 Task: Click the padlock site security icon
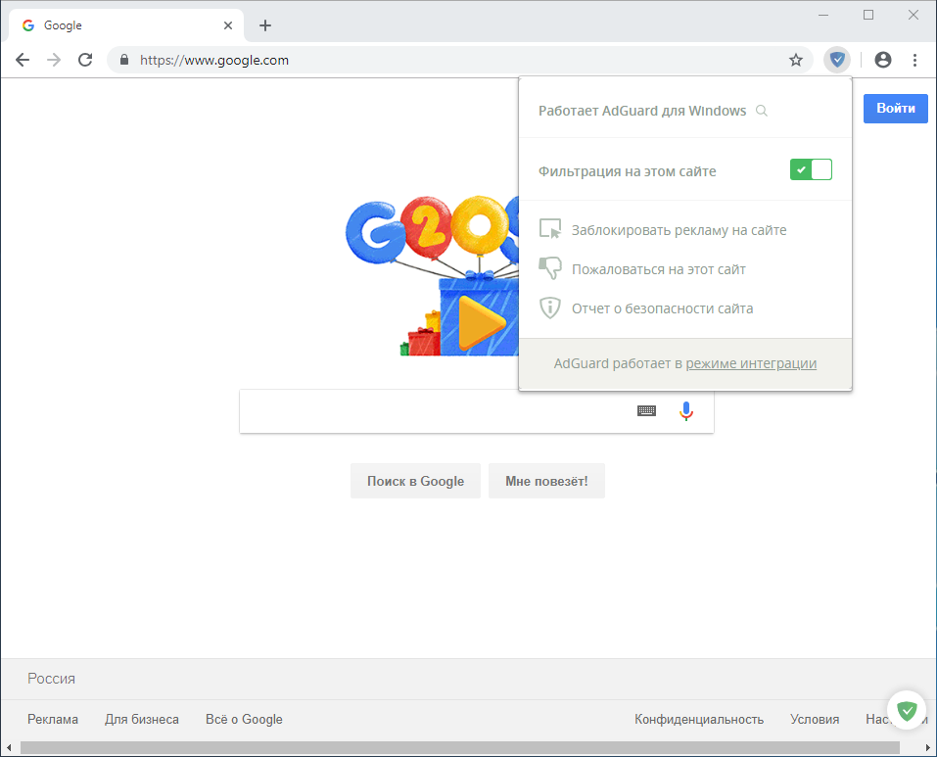(x=124, y=60)
